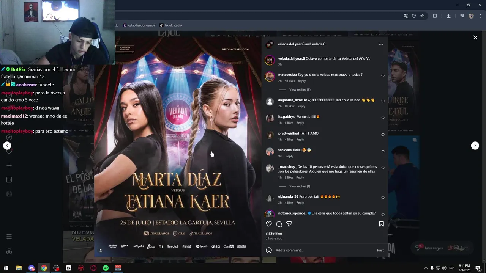Open the ESP language input indicator
This screenshot has width=486, height=273.
point(452,268)
